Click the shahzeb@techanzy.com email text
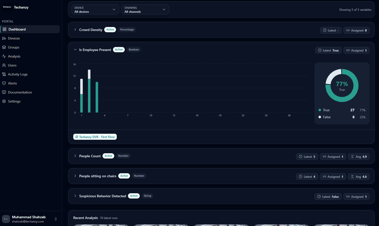The width and height of the screenshot is (379, 226). 28,221
